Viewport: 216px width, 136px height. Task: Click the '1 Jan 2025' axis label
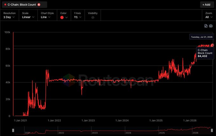(156, 120)
